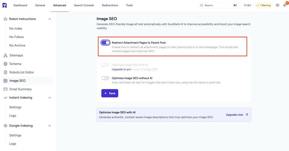Open the announcements megaphone icon
Viewport: 289px width, 151px height.
285,5
